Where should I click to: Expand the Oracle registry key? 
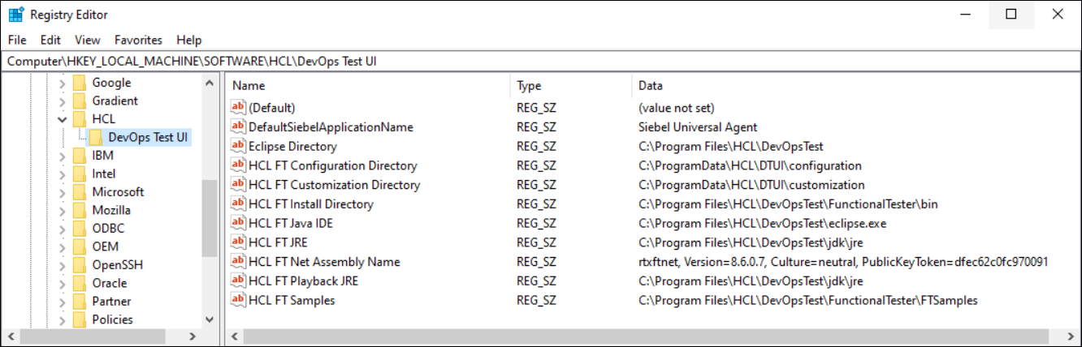point(62,283)
